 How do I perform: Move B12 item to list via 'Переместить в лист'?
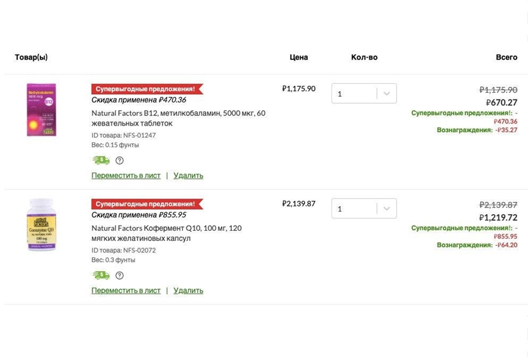click(126, 176)
